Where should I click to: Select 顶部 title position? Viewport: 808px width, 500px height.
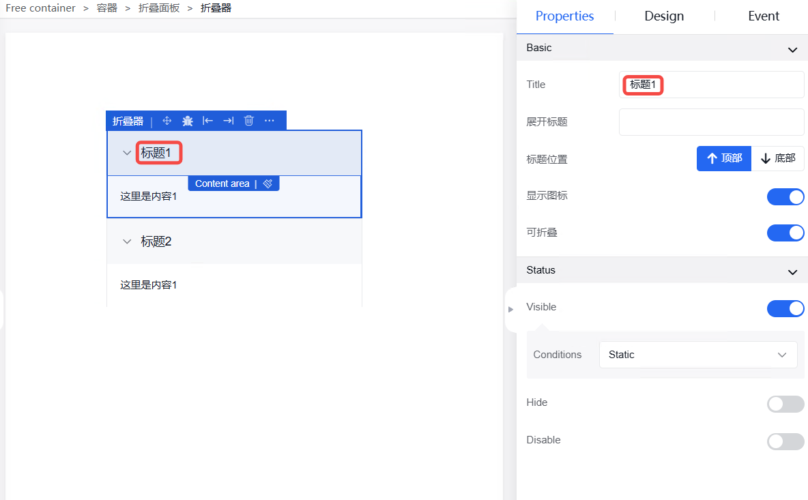coord(724,159)
